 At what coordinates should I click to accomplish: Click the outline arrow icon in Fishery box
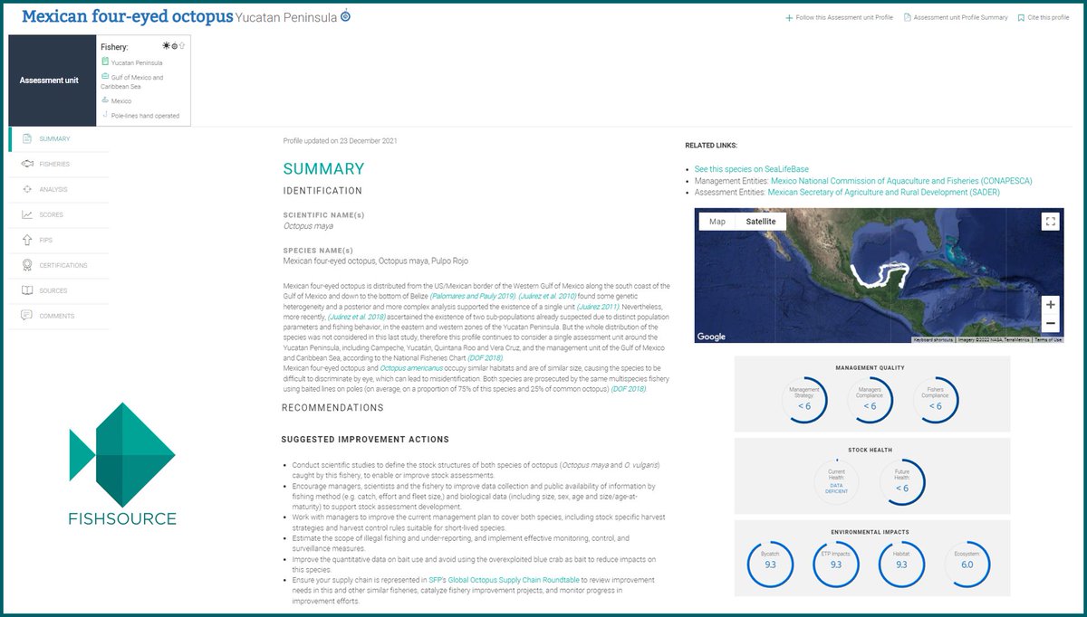pos(181,45)
